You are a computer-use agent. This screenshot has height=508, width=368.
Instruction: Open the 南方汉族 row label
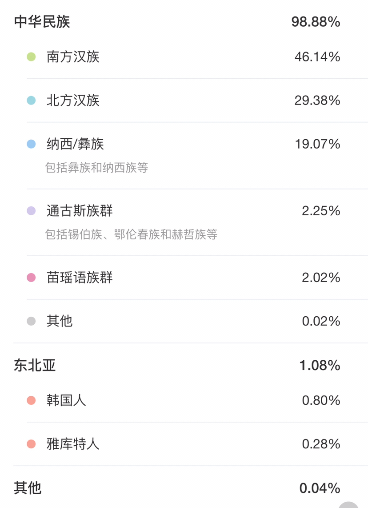point(73,57)
